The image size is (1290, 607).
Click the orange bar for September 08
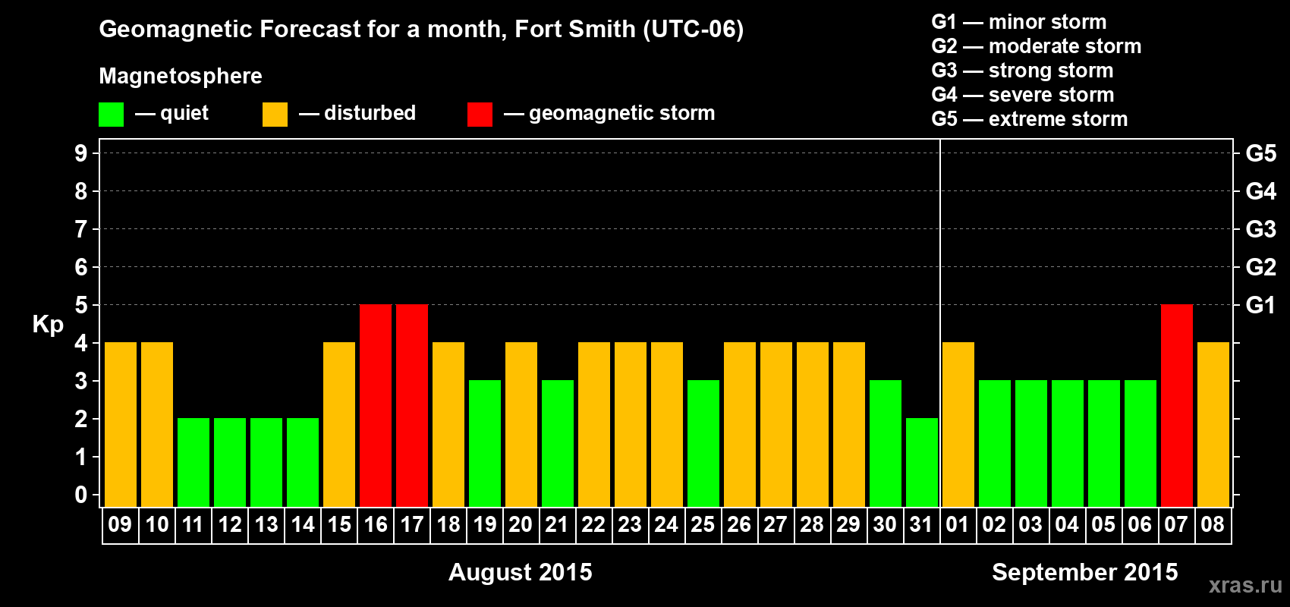pyautogui.click(x=1213, y=424)
